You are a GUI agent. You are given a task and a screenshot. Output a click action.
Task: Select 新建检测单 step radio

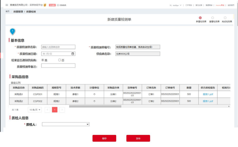point(200,18)
